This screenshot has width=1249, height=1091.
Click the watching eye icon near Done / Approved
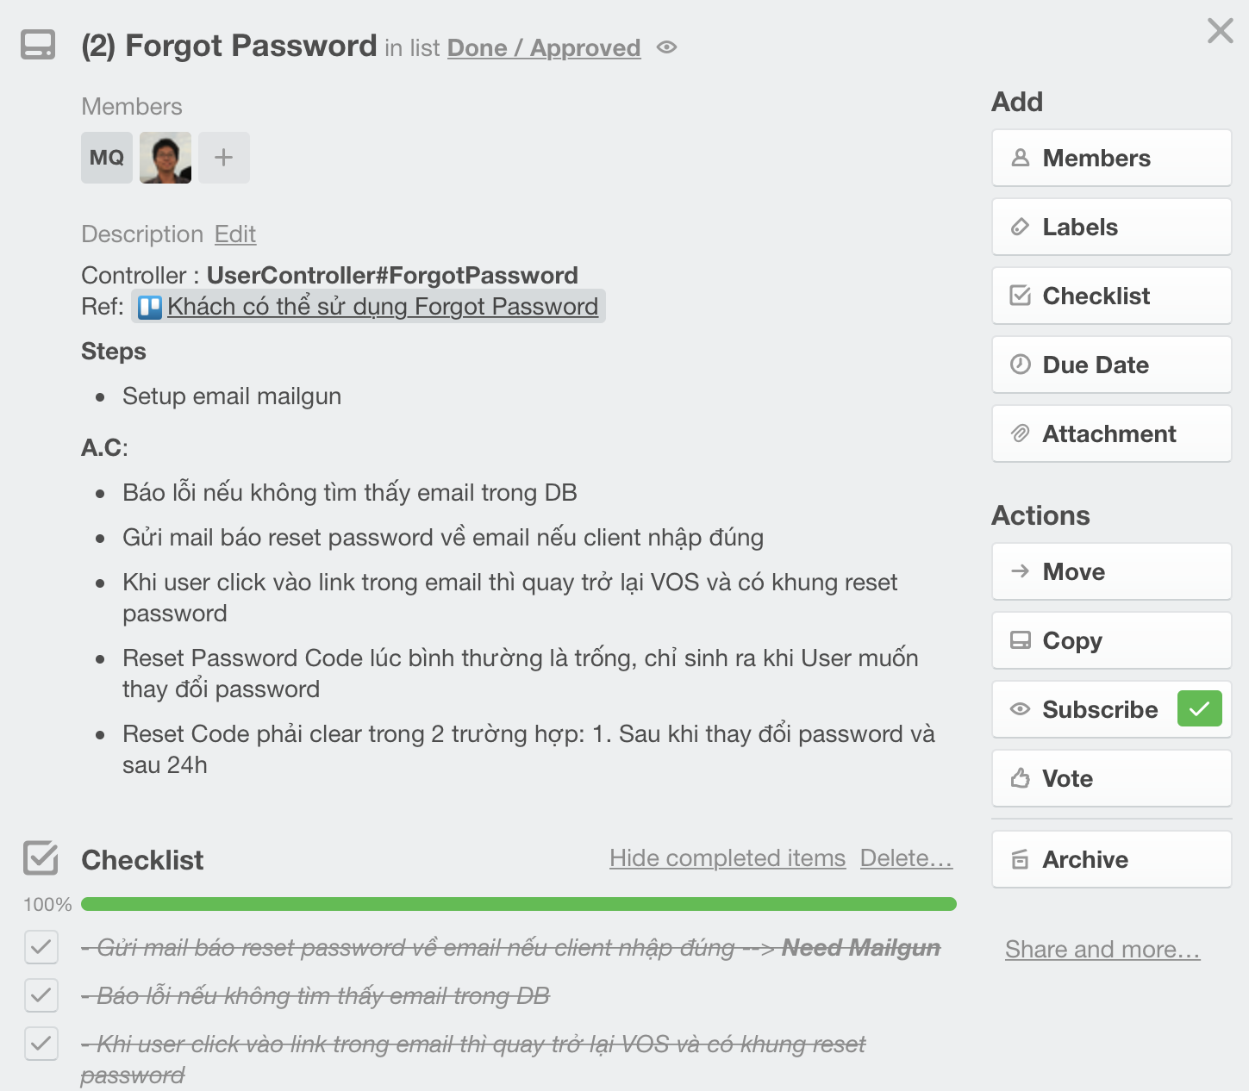coord(666,47)
